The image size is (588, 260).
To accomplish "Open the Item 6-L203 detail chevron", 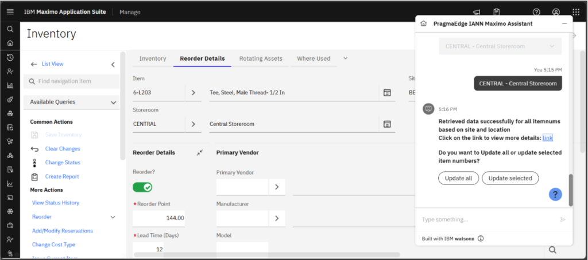I will point(194,92).
